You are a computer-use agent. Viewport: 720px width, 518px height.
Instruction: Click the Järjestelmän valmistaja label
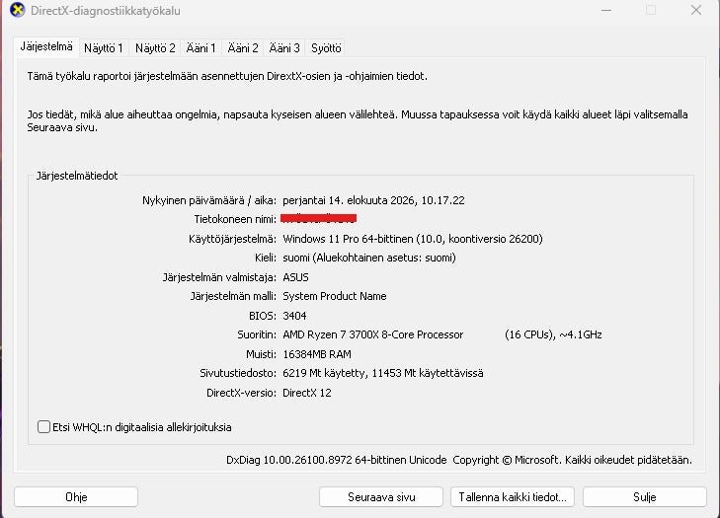[x=219, y=277]
